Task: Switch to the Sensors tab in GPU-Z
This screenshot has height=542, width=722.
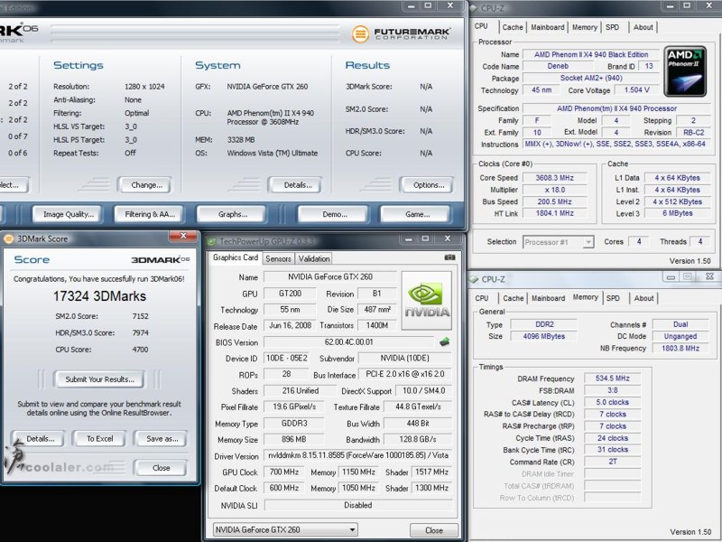Action: (x=278, y=259)
